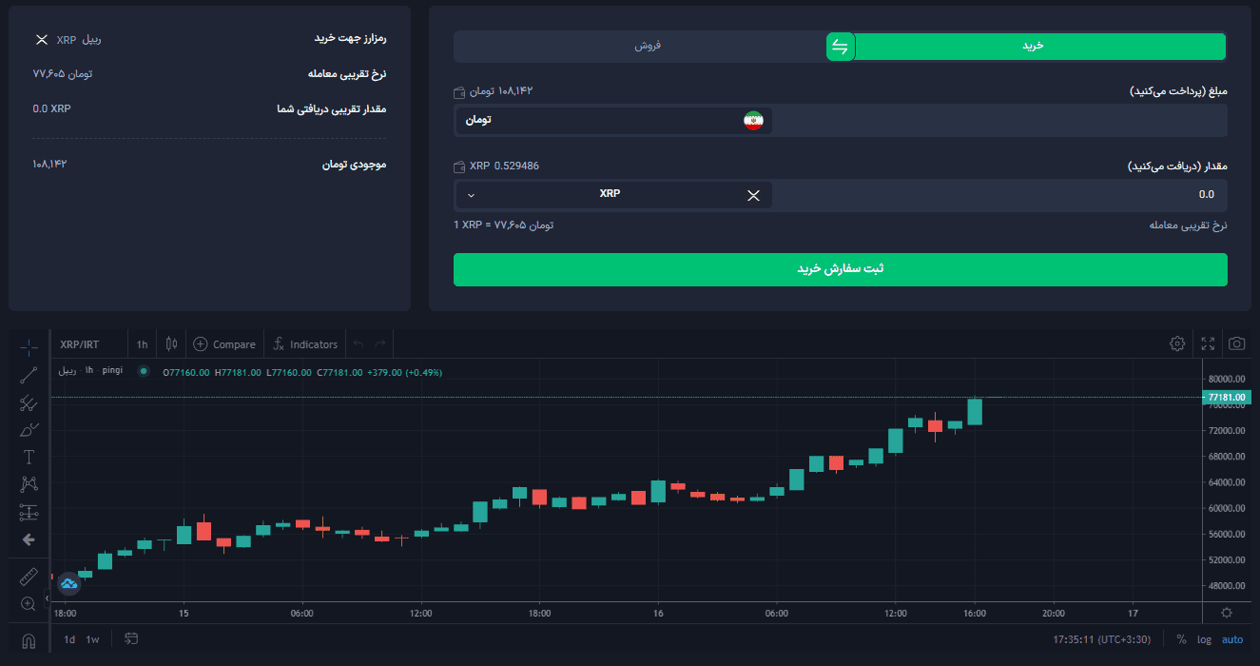Switch to the خرید buy tab
The width and height of the screenshot is (1260, 666).
(1033, 46)
